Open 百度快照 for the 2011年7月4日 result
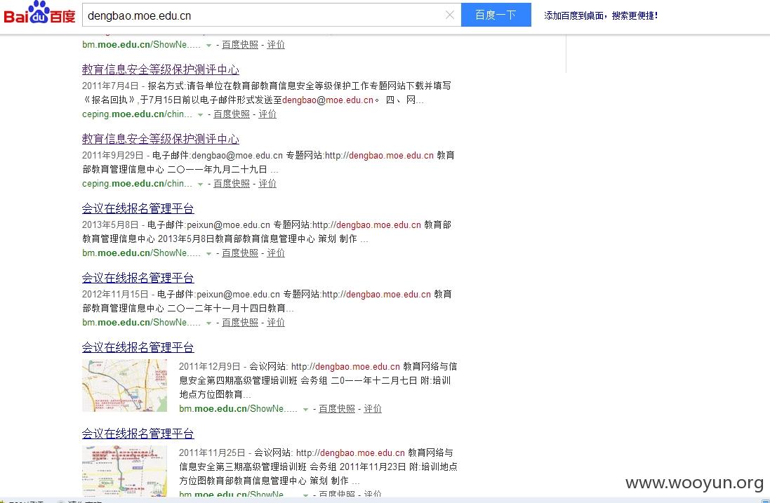 pos(232,114)
